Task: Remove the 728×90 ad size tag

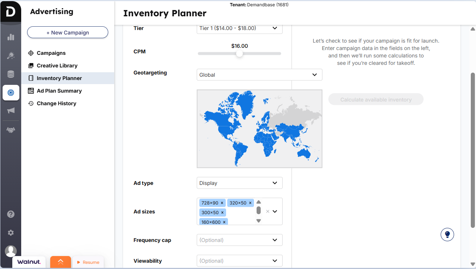Action: pyautogui.click(x=222, y=203)
